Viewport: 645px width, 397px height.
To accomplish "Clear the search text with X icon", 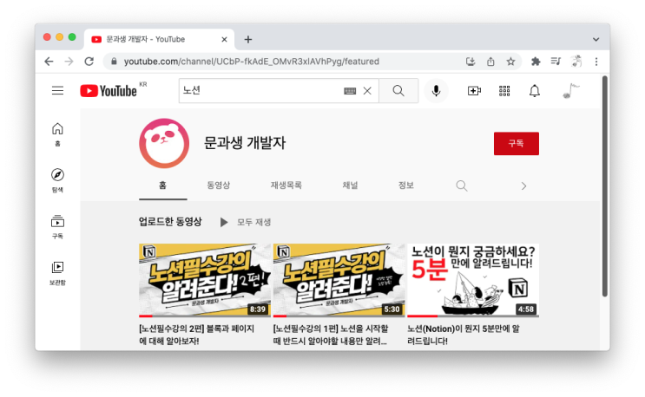I will click(x=367, y=91).
